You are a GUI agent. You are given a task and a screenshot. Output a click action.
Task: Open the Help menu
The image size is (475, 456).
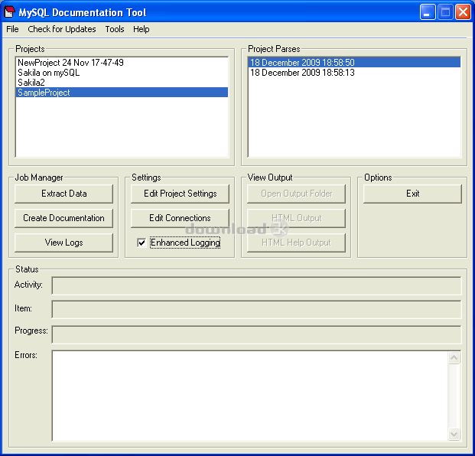pos(142,29)
